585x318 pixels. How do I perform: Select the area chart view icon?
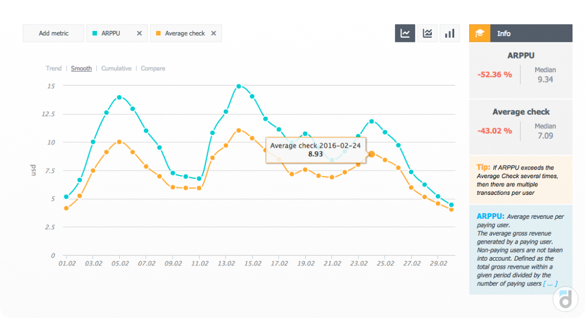[427, 33]
